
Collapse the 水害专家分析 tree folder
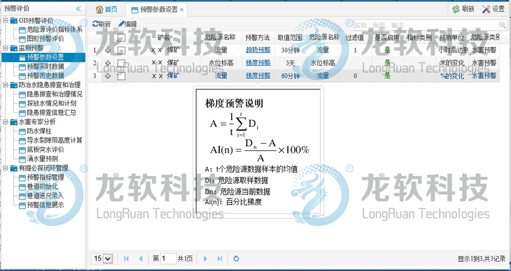[5, 122]
